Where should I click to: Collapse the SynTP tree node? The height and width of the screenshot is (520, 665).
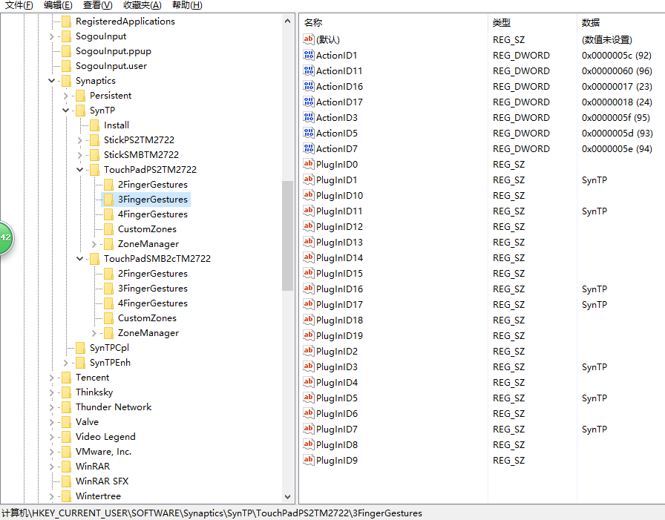click(x=66, y=111)
